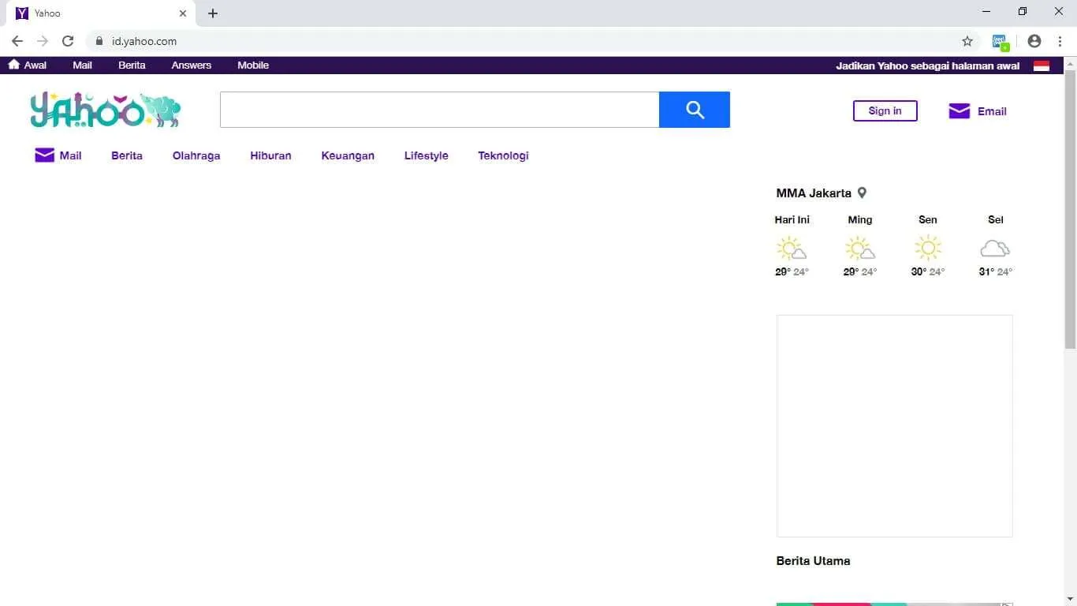Open the browser extension icon

tap(1001, 42)
